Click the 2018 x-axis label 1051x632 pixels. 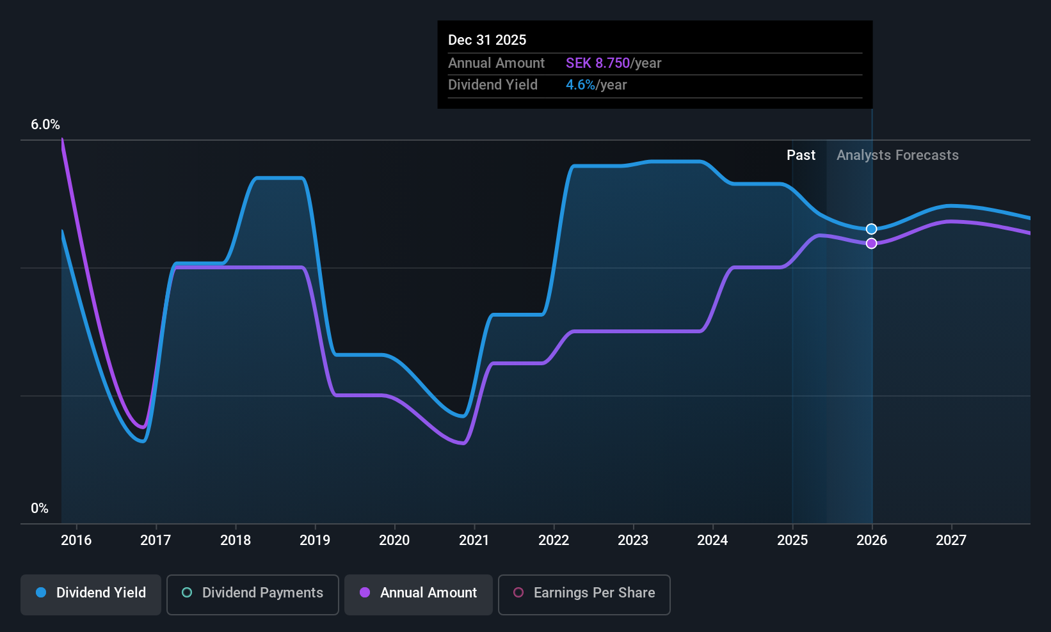236,541
